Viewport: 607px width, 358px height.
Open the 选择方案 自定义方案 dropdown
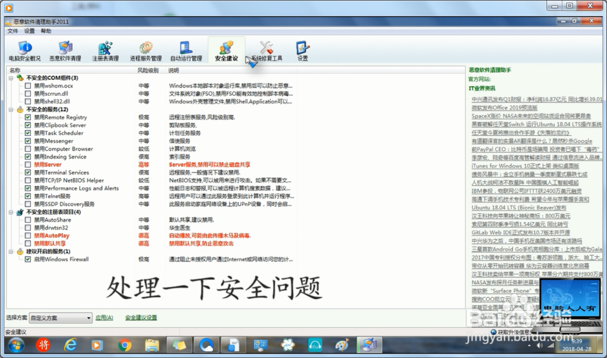[x=61, y=318]
